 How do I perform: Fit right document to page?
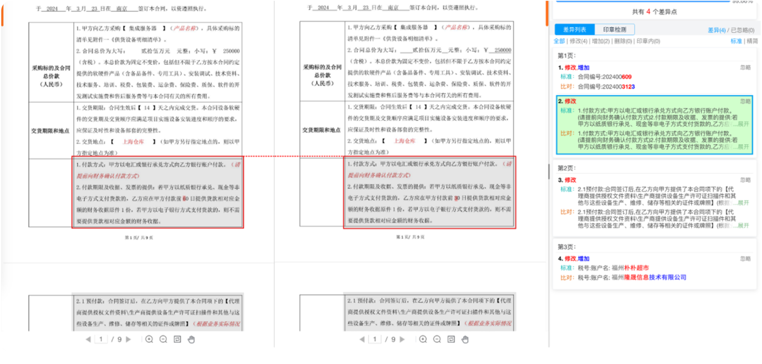pyautogui.click(x=451, y=339)
